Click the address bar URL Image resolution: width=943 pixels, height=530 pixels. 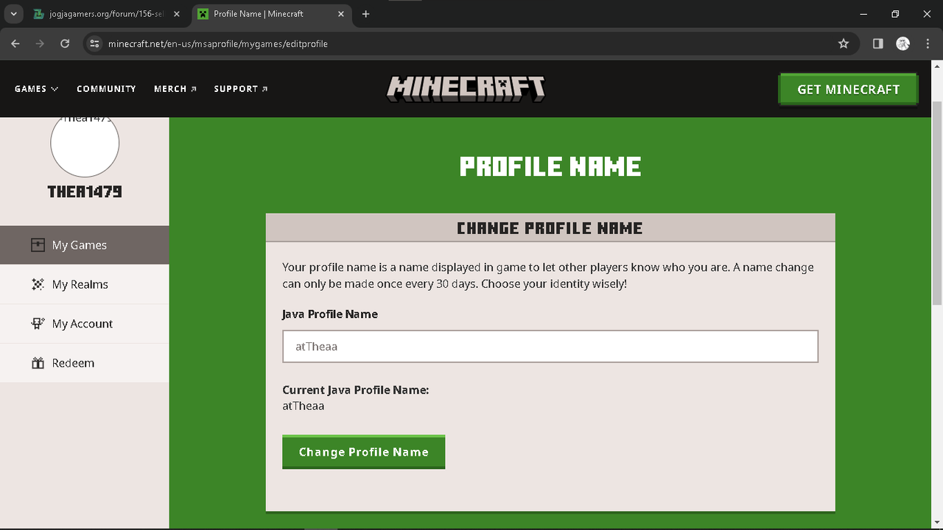[218, 44]
